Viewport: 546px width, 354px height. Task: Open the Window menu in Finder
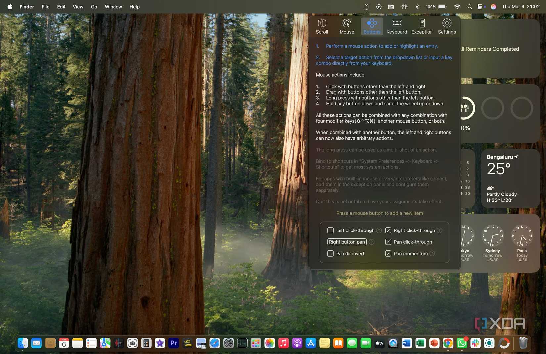113,6
